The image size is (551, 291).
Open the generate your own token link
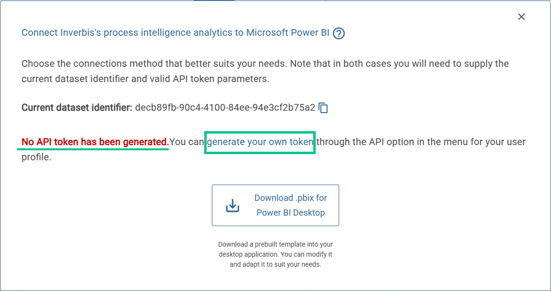(x=260, y=142)
